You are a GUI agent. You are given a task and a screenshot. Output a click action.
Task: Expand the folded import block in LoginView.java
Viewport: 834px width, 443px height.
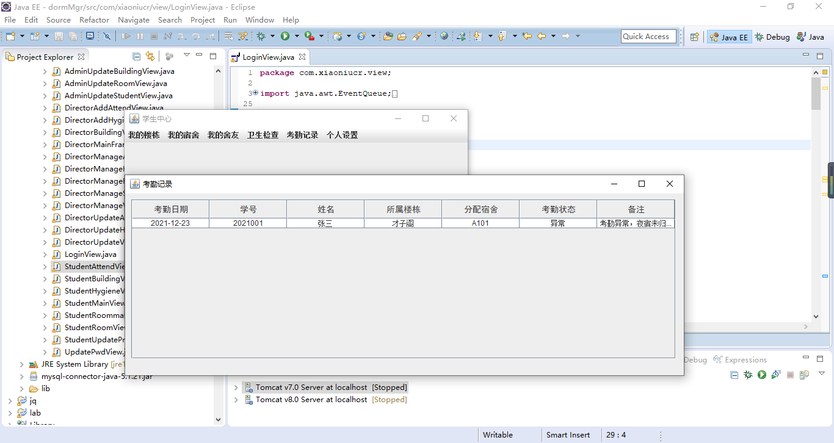pyautogui.click(x=256, y=93)
